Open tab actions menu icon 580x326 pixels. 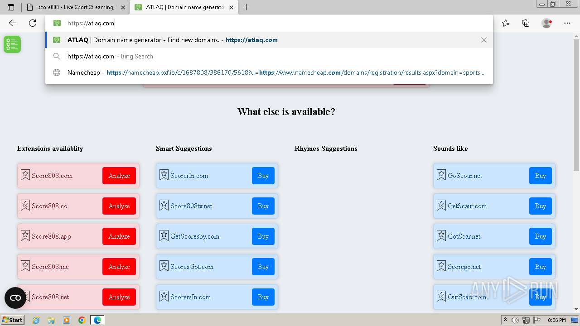11,7
